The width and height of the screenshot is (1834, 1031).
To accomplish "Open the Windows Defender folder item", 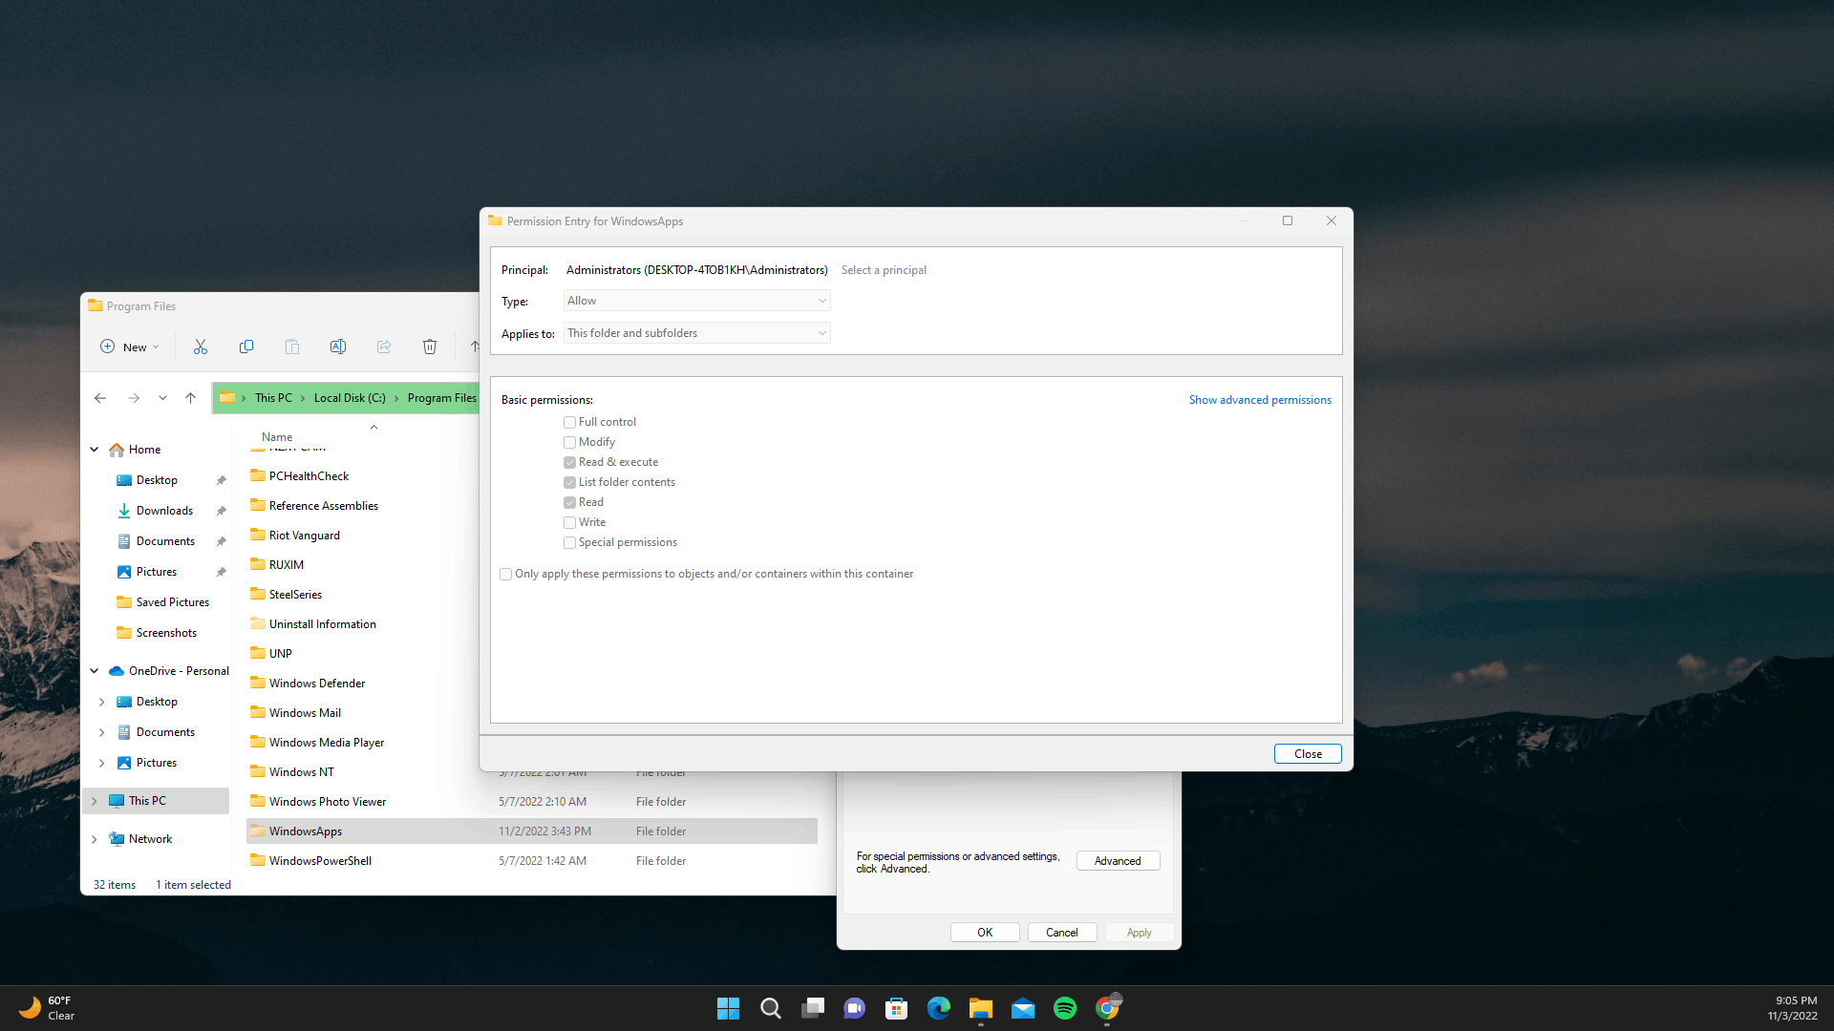I will [x=316, y=684].
